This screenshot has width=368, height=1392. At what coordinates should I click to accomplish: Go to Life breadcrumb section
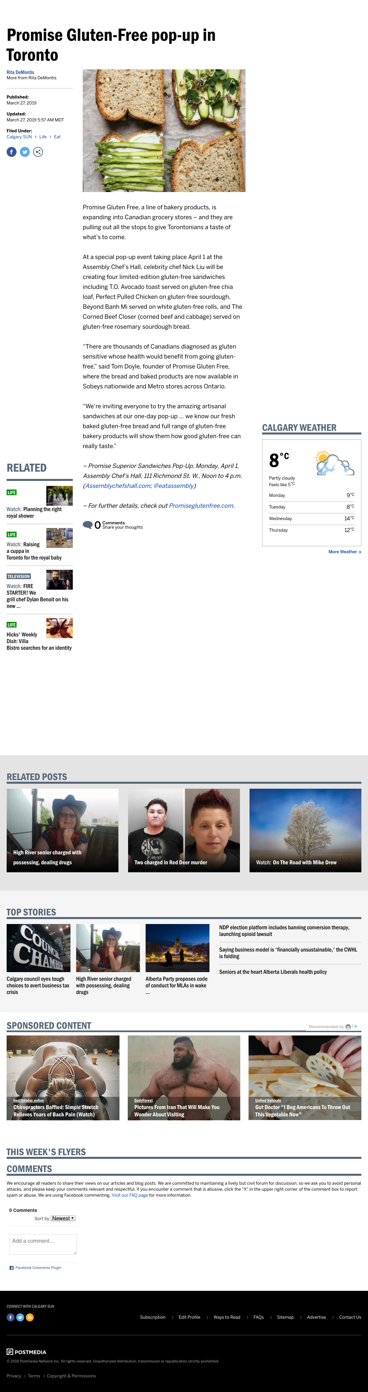43,137
